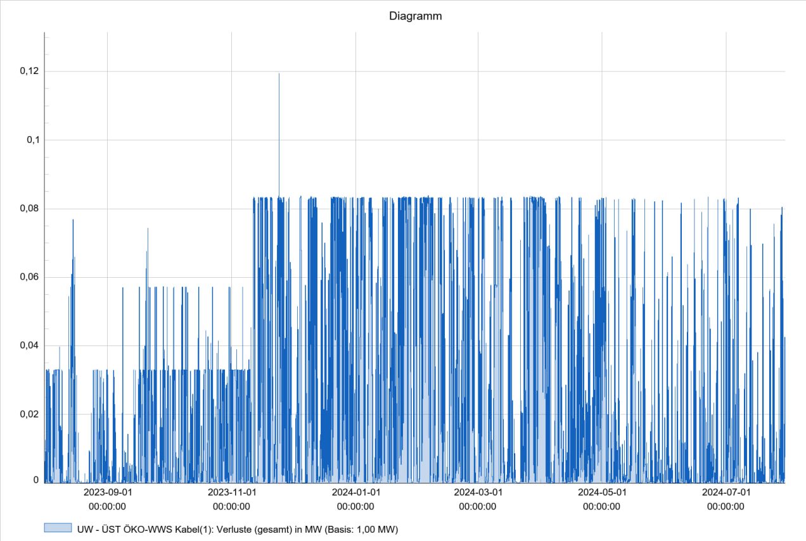Click the 00:00:00 time below 2023-09-01
Viewport: 806px width, 541px height.
[x=108, y=506]
